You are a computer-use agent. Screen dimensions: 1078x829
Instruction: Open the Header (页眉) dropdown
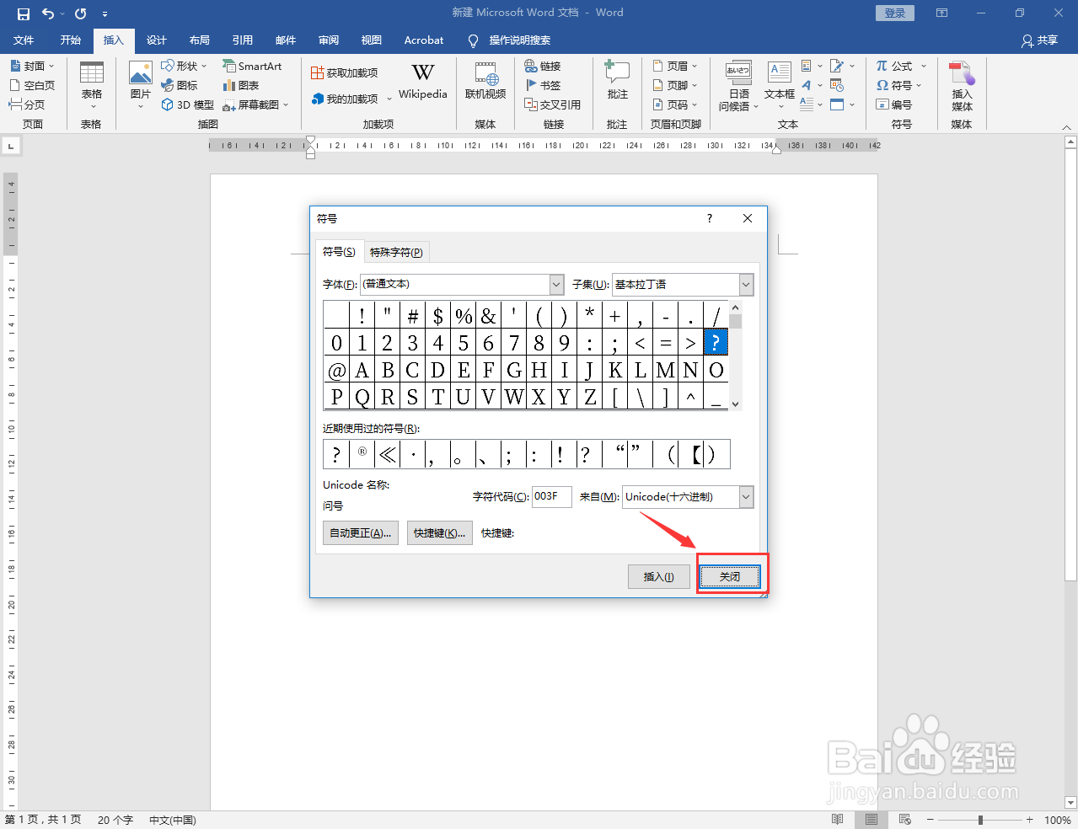tap(675, 66)
